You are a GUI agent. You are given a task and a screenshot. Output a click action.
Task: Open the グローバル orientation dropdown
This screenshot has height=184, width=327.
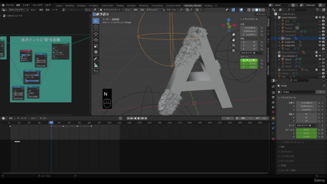[170, 10]
